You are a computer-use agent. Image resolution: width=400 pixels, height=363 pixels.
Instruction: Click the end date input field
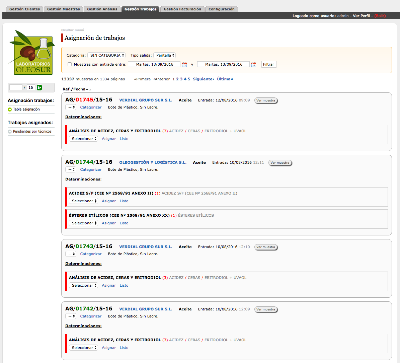224,64
